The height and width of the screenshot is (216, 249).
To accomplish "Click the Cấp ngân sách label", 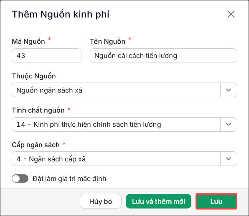I will pos(36,145).
